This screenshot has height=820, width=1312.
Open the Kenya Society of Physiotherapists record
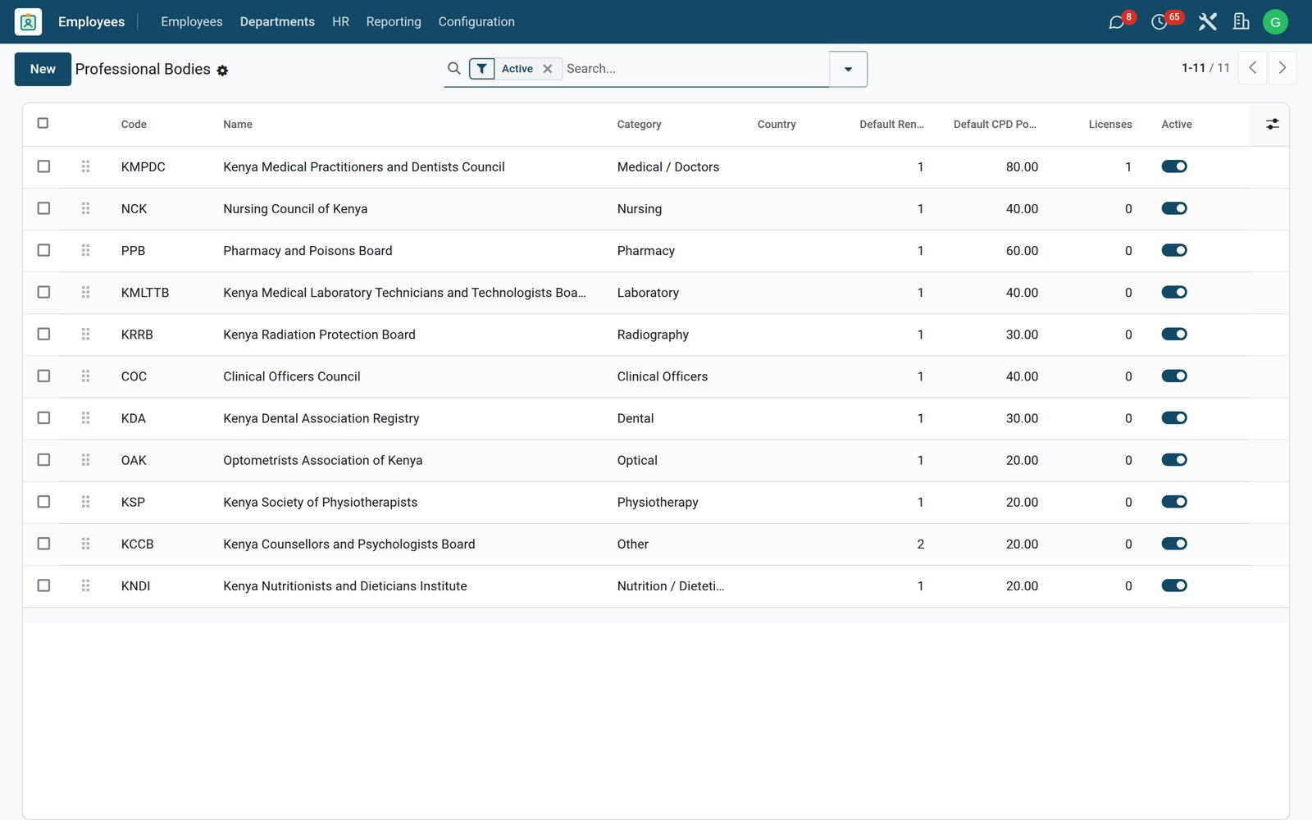point(320,502)
